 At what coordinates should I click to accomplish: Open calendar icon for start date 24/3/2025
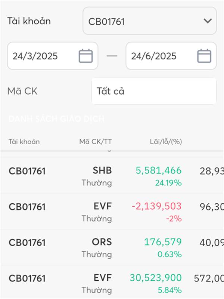click(86, 56)
